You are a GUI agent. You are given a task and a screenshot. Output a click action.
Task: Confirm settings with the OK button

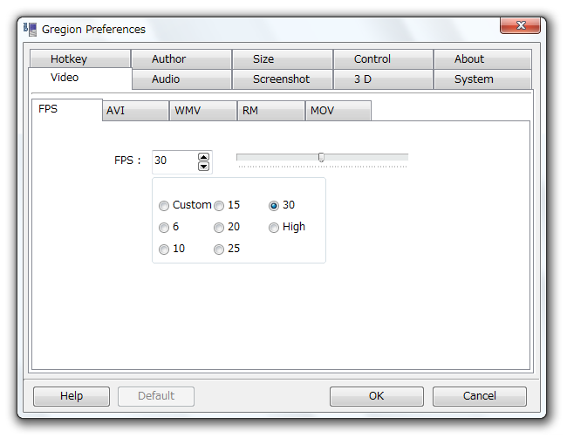377,396
